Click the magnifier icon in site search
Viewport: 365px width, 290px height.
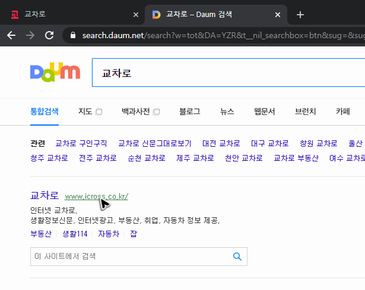click(x=237, y=257)
